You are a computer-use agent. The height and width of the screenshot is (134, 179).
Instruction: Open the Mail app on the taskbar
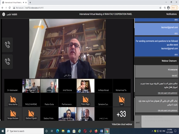coord(69,131)
